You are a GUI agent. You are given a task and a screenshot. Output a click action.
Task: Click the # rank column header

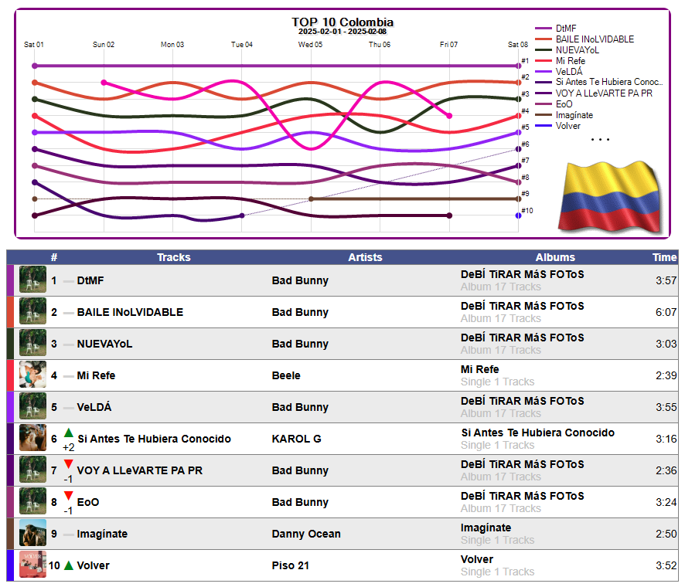[x=54, y=257]
